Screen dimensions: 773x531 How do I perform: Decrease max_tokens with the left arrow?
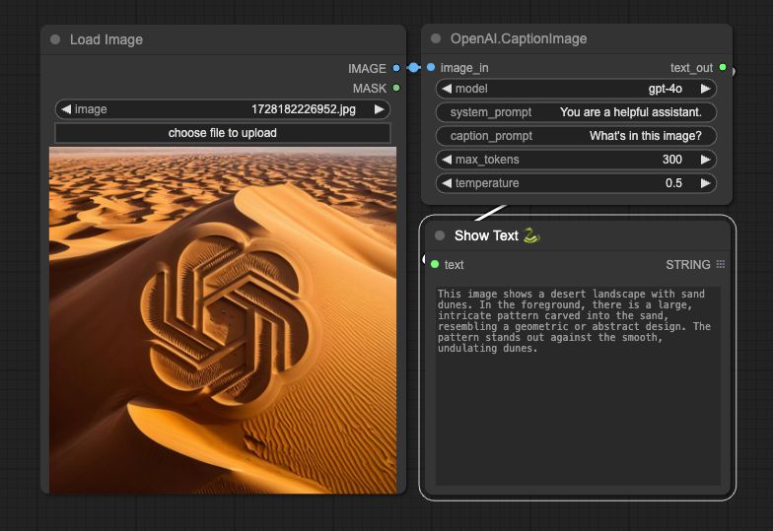(x=447, y=160)
